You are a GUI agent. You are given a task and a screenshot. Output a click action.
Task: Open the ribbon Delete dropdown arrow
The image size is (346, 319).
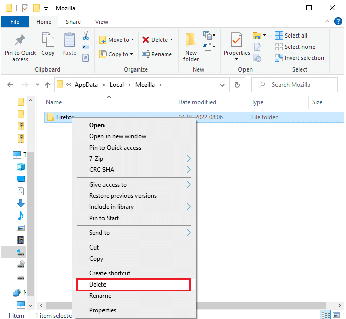pyautogui.click(x=171, y=40)
